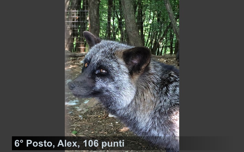Click the green leaf on the ground
Image resolution: width=244 pixels, height=152 pixels.
(74, 132)
